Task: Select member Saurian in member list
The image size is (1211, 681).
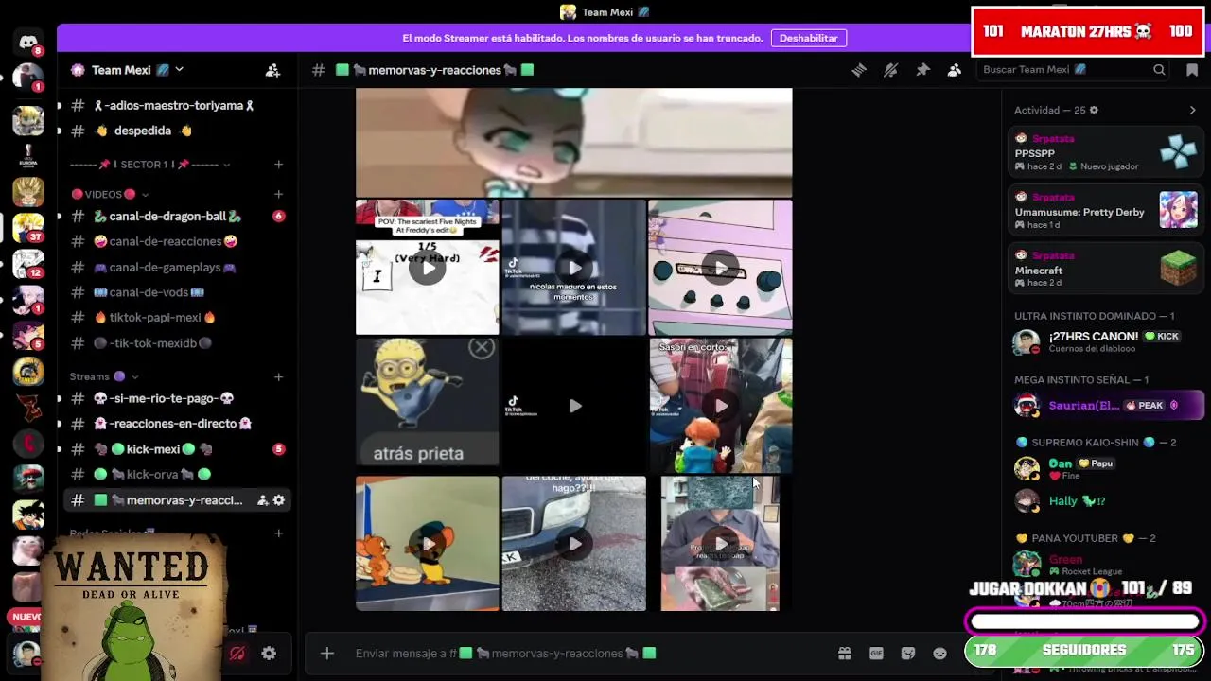Action: (1104, 406)
